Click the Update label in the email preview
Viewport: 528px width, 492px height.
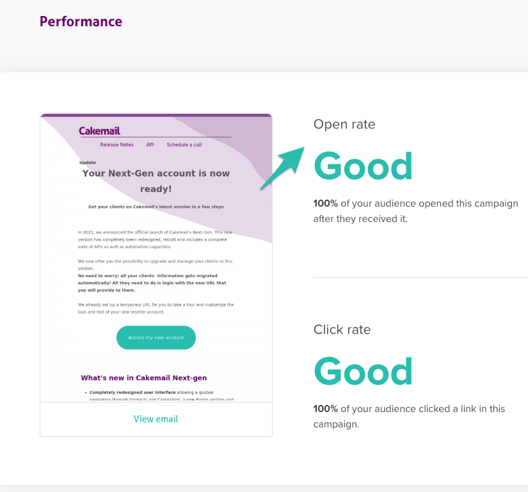pyautogui.click(x=88, y=163)
